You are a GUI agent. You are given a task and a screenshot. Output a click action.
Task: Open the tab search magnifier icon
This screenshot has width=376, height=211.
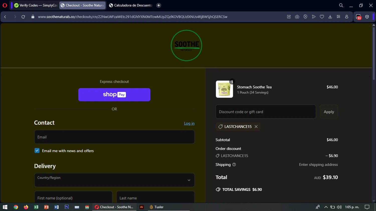tap(341, 5)
